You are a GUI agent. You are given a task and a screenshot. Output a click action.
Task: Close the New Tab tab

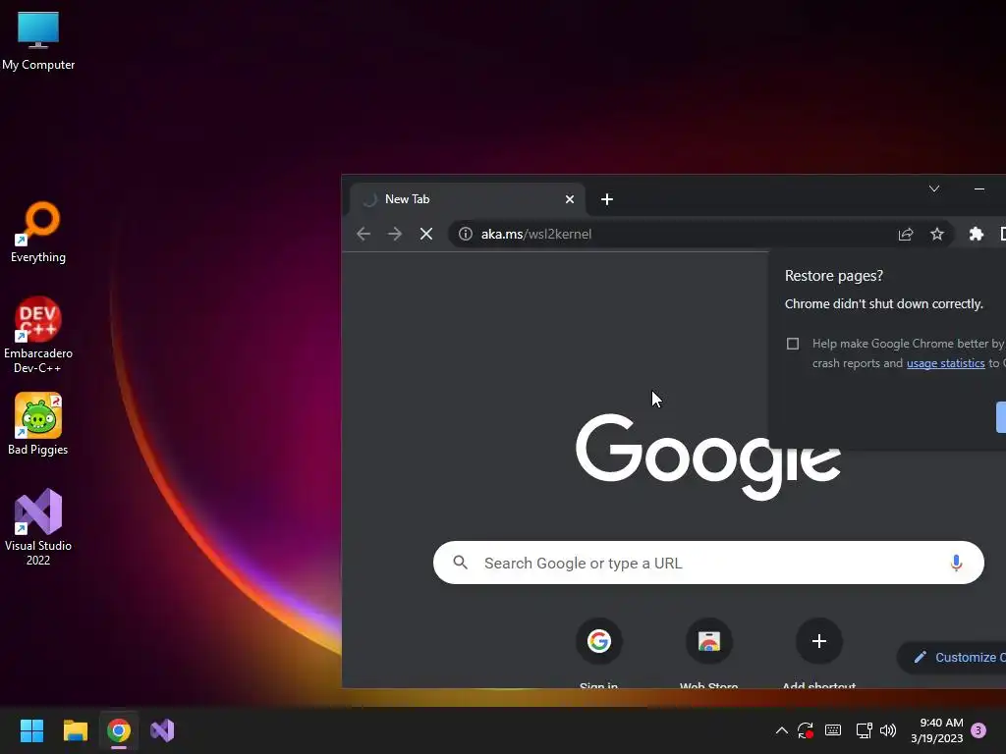[569, 199]
